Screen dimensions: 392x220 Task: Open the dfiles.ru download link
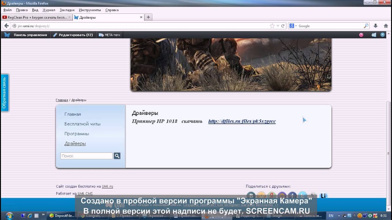pyautogui.click(x=242, y=121)
